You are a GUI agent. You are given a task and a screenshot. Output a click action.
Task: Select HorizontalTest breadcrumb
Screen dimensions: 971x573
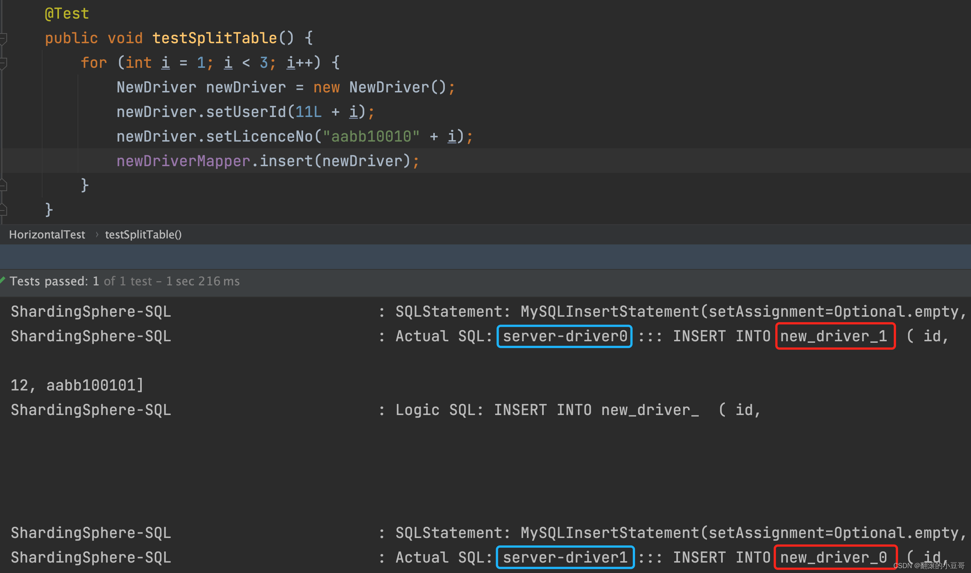tap(47, 235)
